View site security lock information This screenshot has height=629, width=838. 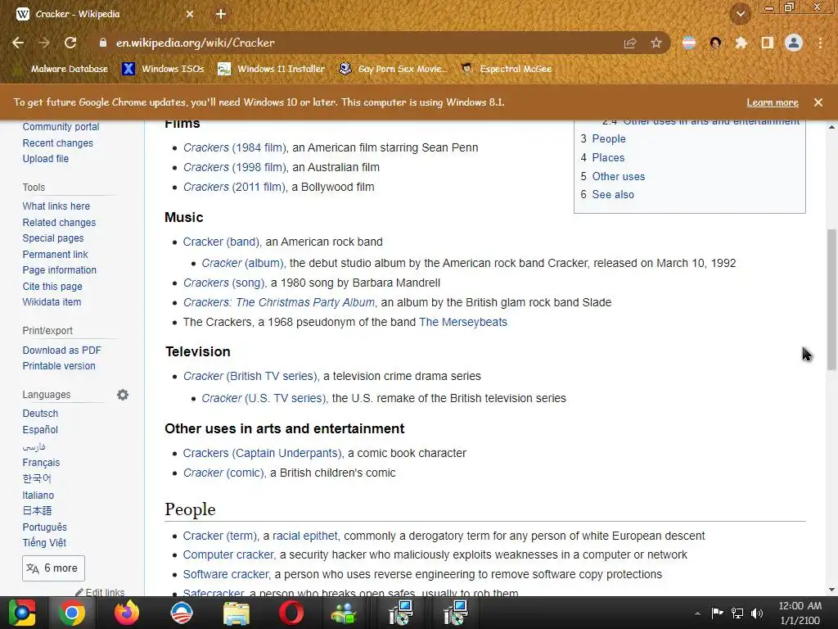point(102,43)
